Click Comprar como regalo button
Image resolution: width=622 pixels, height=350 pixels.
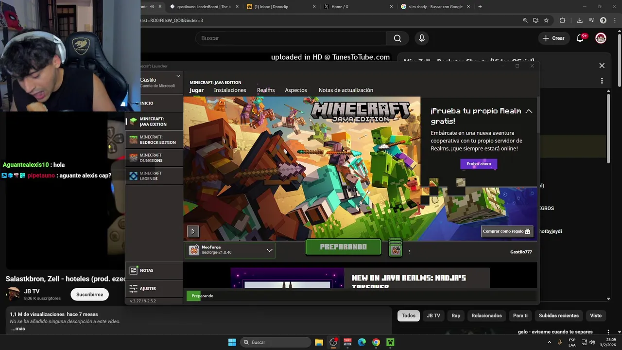tap(507, 231)
